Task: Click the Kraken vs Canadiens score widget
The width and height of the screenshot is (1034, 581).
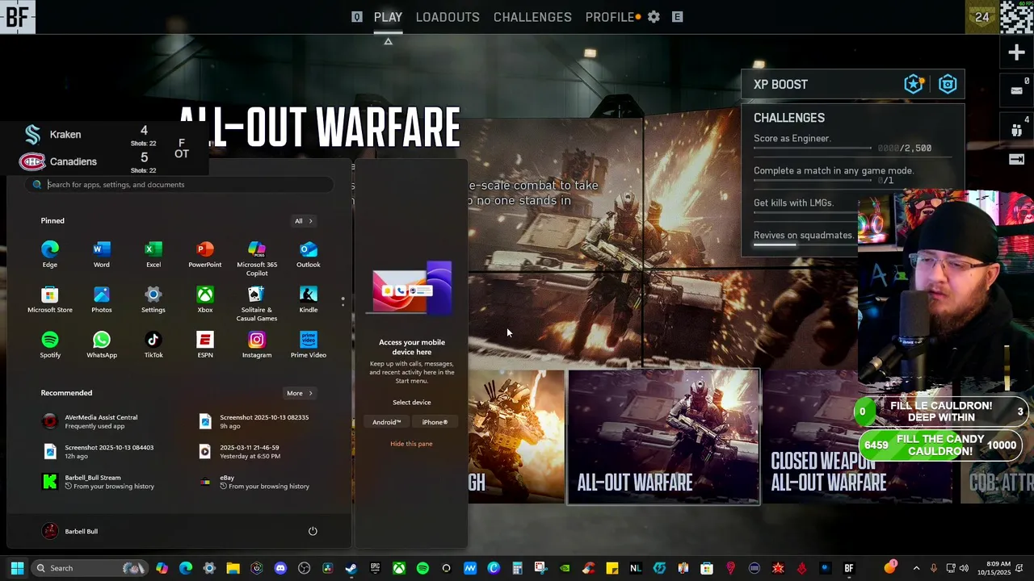Action: pyautogui.click(x=103, y=148)
